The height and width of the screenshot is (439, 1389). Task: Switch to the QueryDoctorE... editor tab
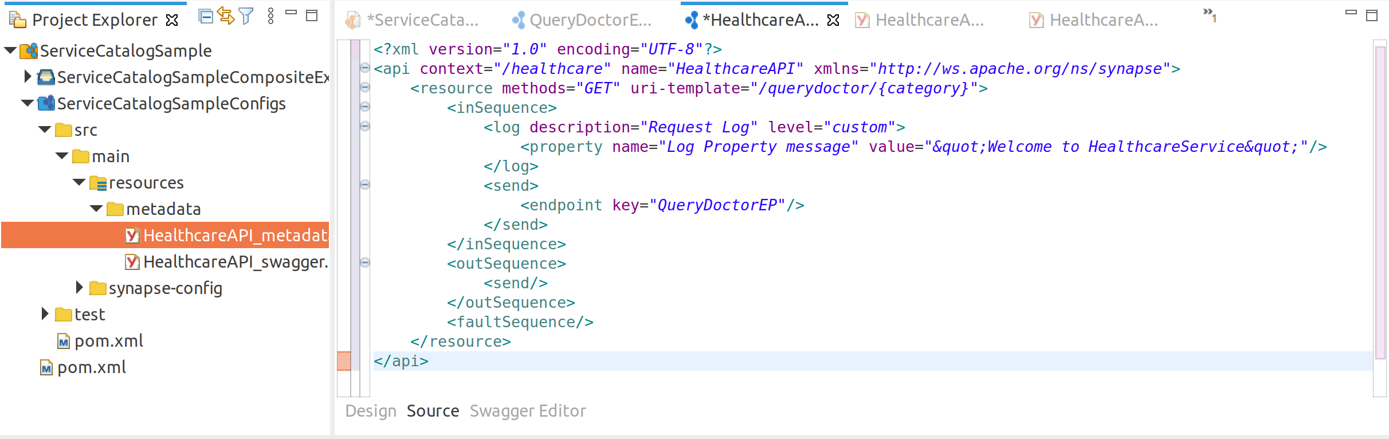tap(582, 20)
